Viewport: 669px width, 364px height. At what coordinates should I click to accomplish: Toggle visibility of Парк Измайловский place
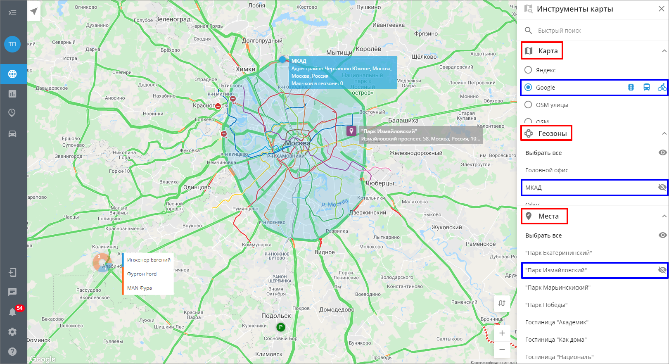click(662, 270)
